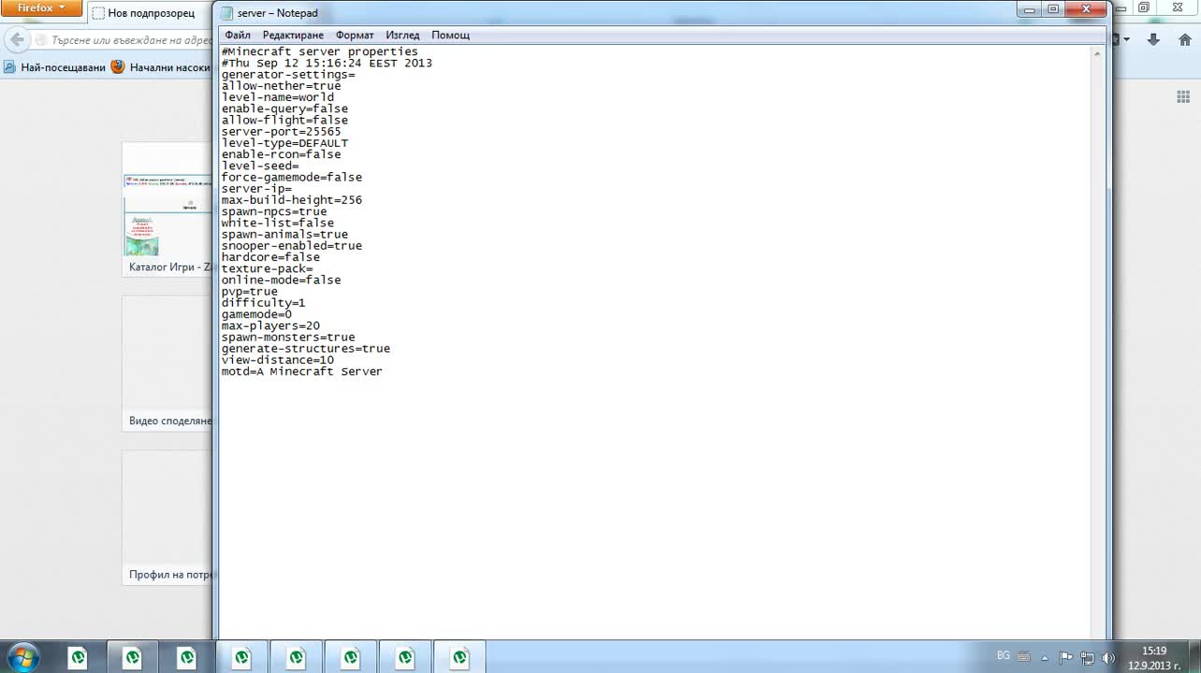1201x673 pixels.
Task: Click the 'allow-flight=false' line
Action: [284, 120]
